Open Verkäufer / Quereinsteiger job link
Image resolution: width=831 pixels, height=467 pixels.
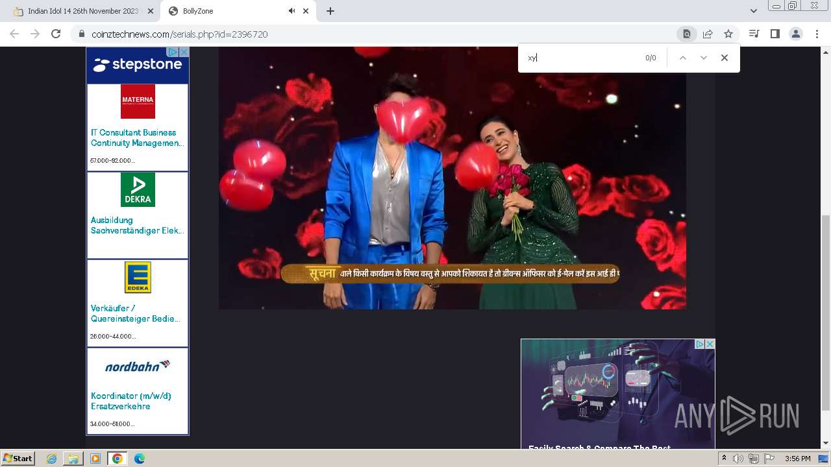click(135, 313)
